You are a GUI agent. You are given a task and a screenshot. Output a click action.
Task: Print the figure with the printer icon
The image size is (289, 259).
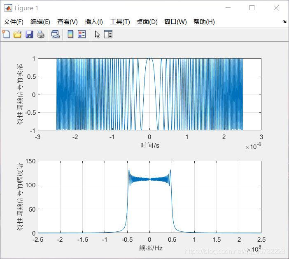[x=40, y=34]
